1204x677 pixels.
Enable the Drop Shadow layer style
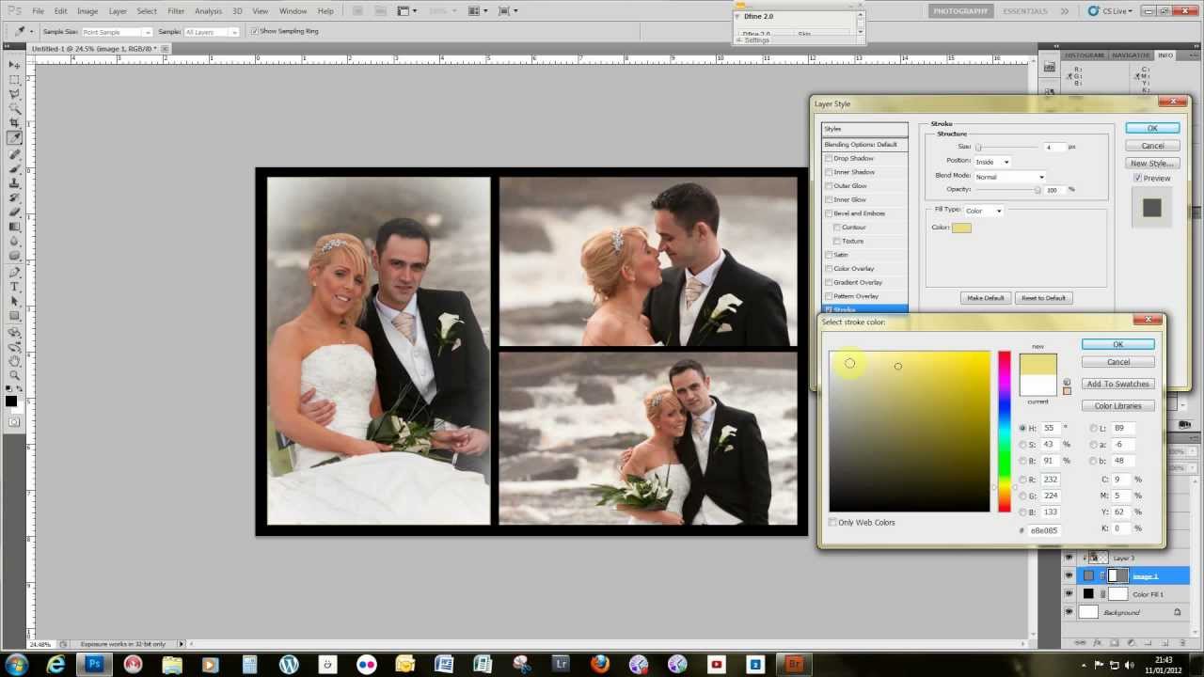(x=829, y=158)
